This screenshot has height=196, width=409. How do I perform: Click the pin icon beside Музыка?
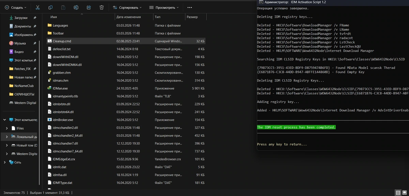pos(35,43)
